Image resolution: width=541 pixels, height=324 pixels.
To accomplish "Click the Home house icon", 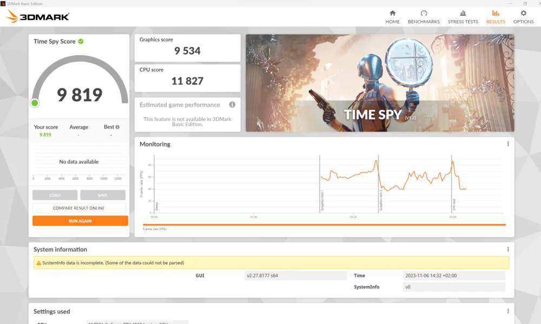I will (x=392, y=13).
